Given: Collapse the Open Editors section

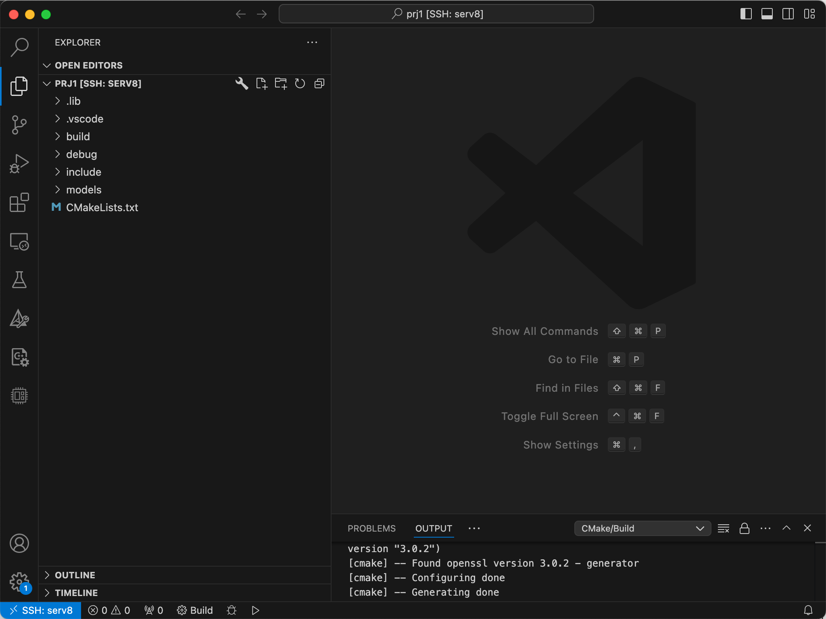Looking at the screenshot, I should tap(185, 65).
